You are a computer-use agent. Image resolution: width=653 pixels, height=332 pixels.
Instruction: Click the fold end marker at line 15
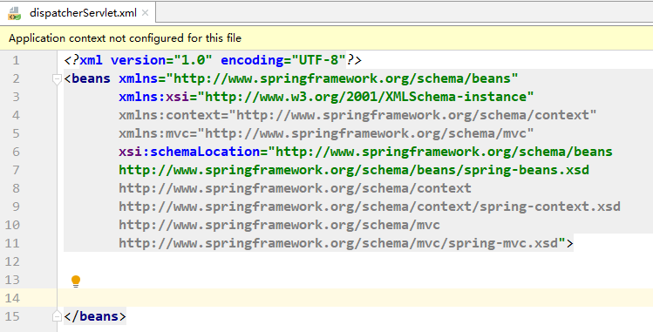57,316
